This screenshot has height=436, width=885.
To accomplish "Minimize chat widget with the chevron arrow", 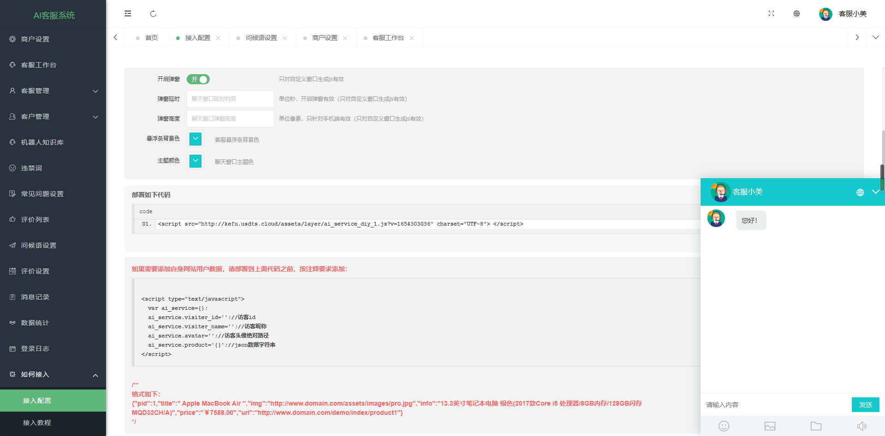I will click(x=876, y=192).
